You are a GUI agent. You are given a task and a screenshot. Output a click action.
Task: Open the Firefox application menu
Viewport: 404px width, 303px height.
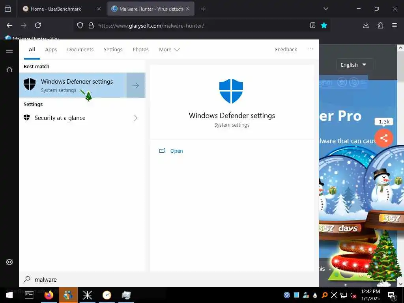coord(395,25)
